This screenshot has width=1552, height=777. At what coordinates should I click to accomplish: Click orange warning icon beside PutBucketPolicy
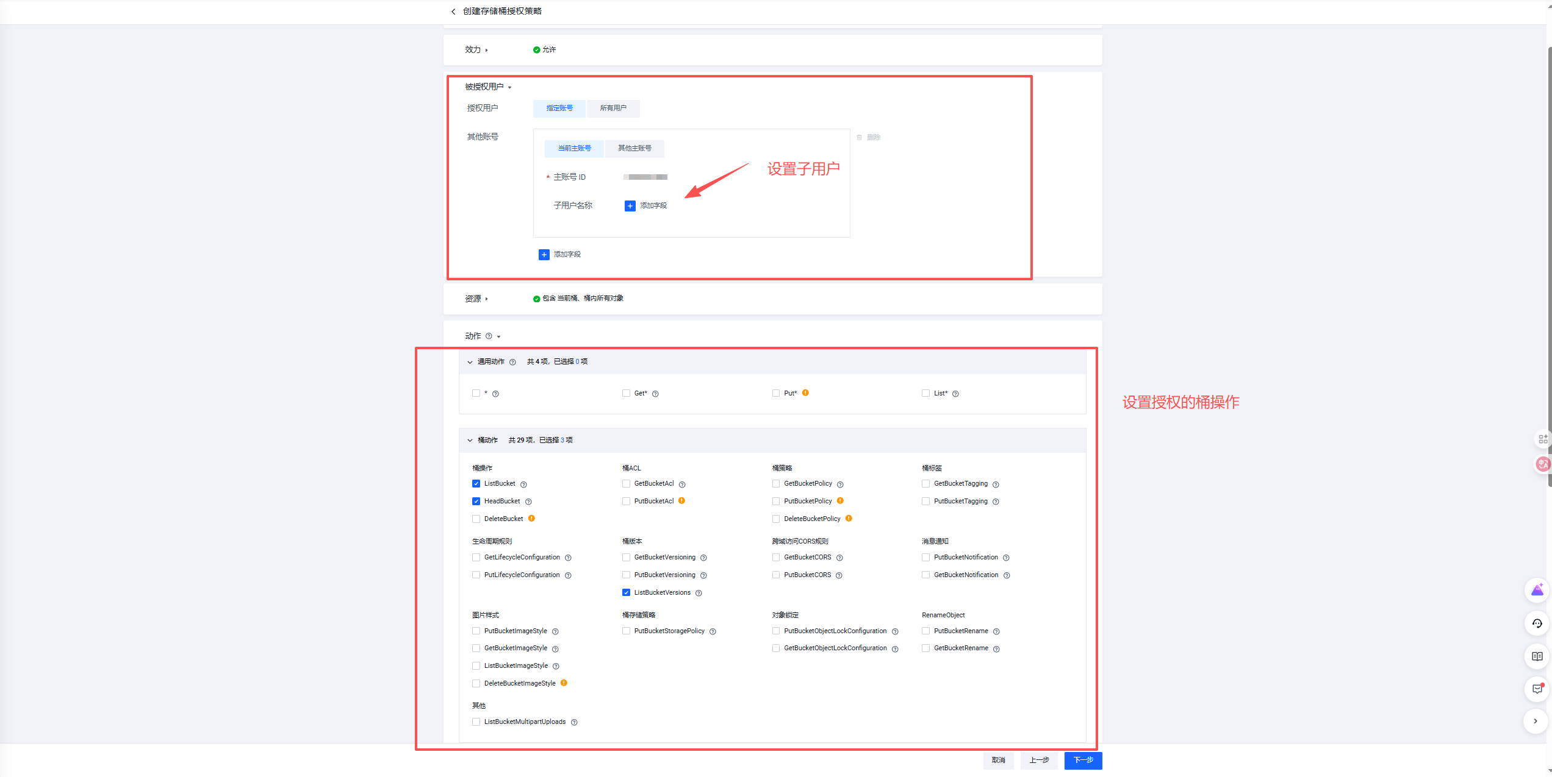pos(840,501)
